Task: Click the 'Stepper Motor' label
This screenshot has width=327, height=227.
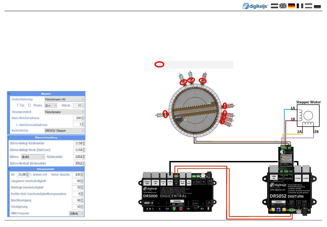Action: coord(308,102)
